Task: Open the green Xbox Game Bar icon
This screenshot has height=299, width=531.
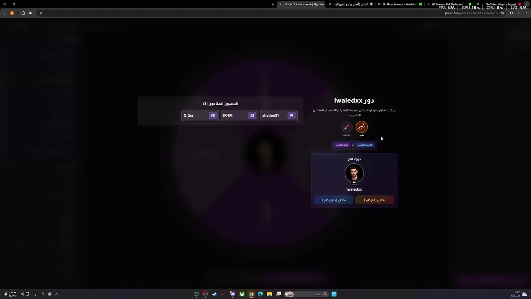Action: click(x=196, y=294)
